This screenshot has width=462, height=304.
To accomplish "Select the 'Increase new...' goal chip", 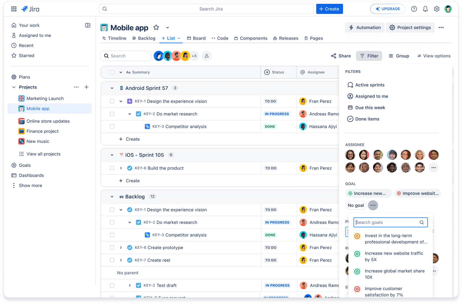I will click(x=368, y=194).
